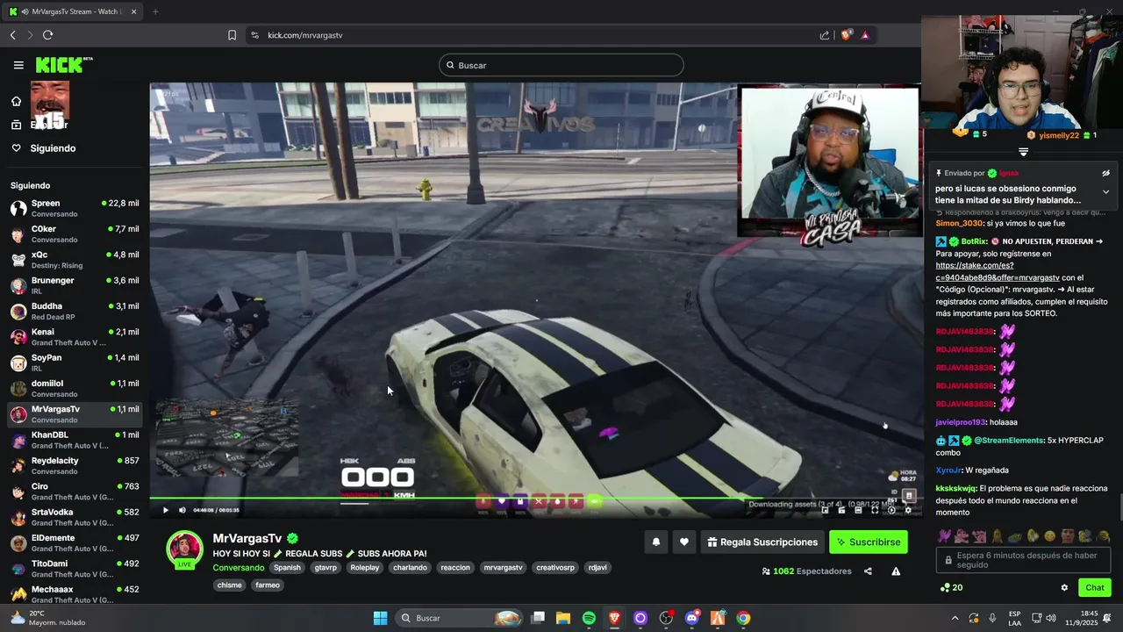Open Windows Start button

point(380,618)
